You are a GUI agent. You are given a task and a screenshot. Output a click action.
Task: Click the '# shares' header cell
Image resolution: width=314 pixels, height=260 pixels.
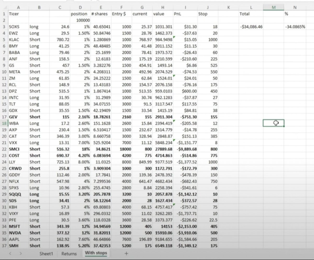point(101,14)
